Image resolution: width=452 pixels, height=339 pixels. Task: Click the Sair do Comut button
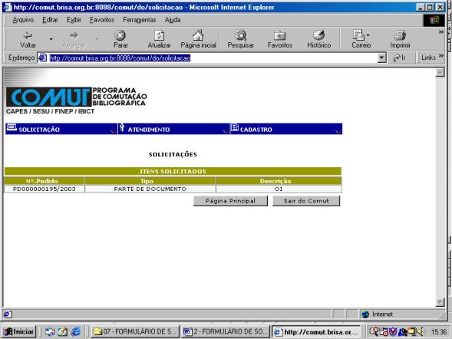(306, 201)
